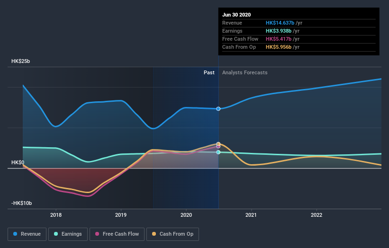
Task: Click the Jun 30 2020 tooltip date
Action: [x=236, y=15]
